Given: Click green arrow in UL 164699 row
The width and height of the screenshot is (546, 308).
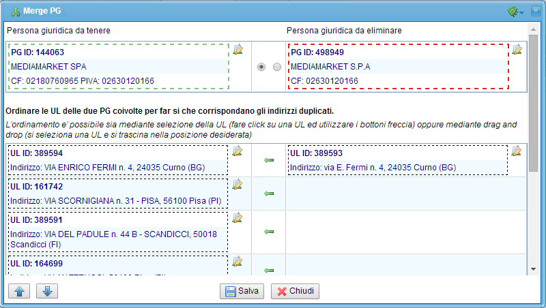Looking at the screenshot, I should 269,271.
